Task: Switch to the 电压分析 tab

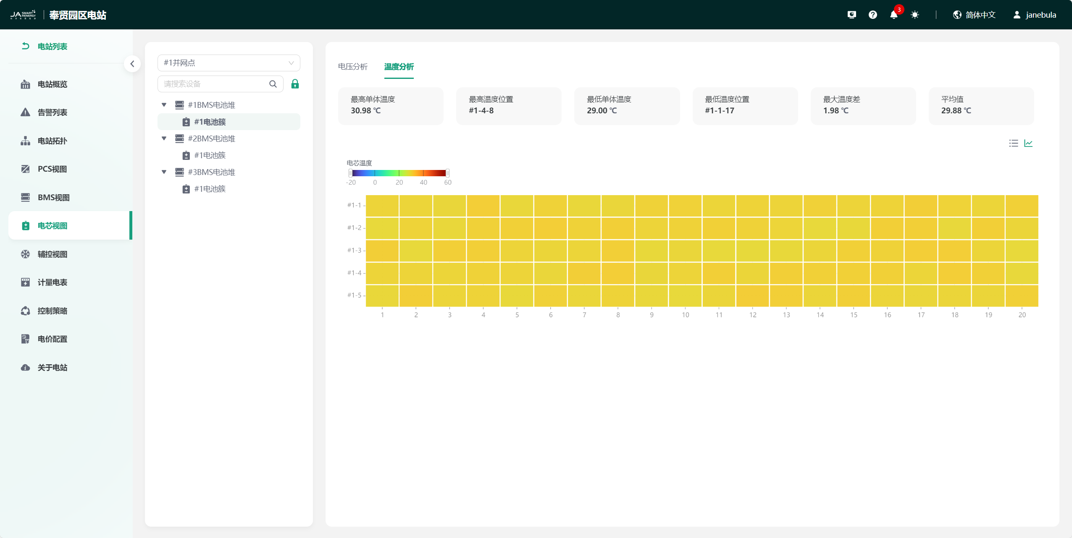Action: (352, 67)
